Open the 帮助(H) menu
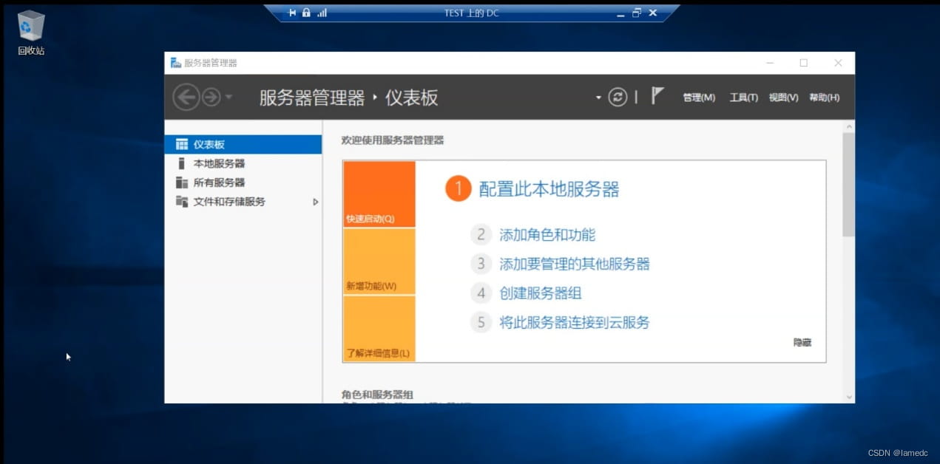This screenshot has height=464, width=940. [x=824, y=98]
